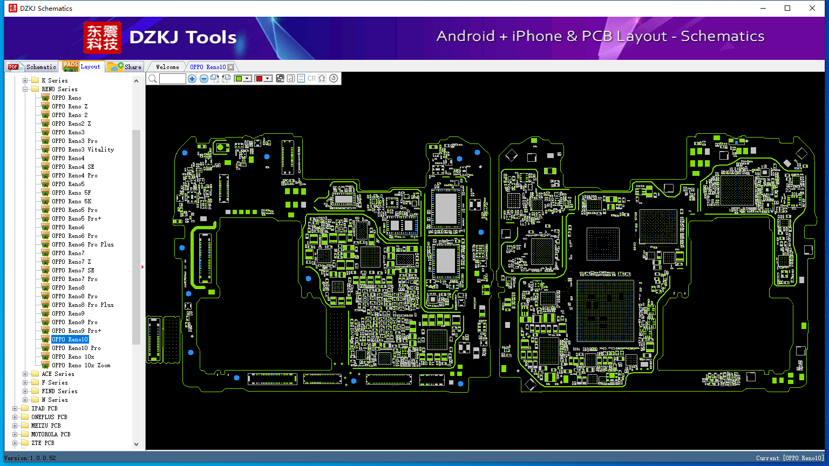This screenshot has width=829, height=466.
Task: Click the tree panel scroll-up arrow
Action: [x=136, y=80]
